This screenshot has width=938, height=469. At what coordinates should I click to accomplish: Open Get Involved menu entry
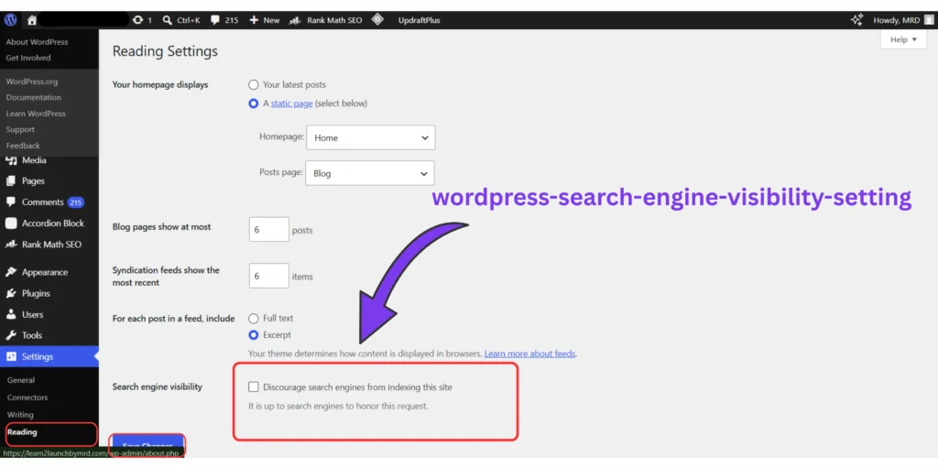pyautogui.click(x=28, y=58)
